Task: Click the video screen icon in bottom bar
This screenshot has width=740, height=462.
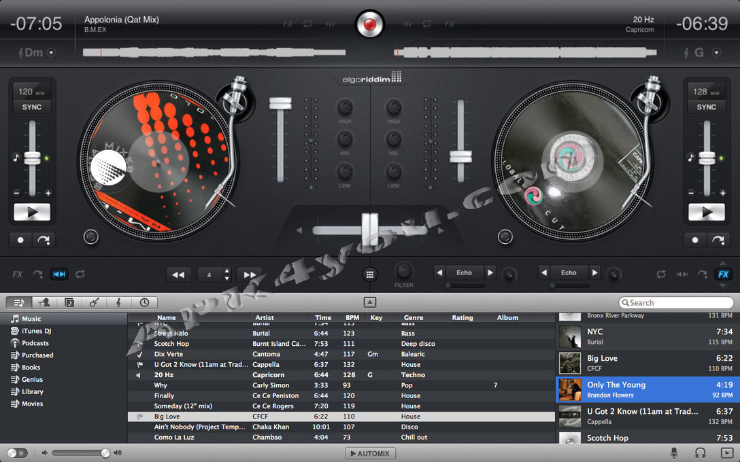Action: tap(727, 453)
